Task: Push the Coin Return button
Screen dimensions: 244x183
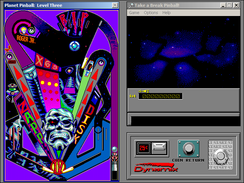Action: pos(187,148)
